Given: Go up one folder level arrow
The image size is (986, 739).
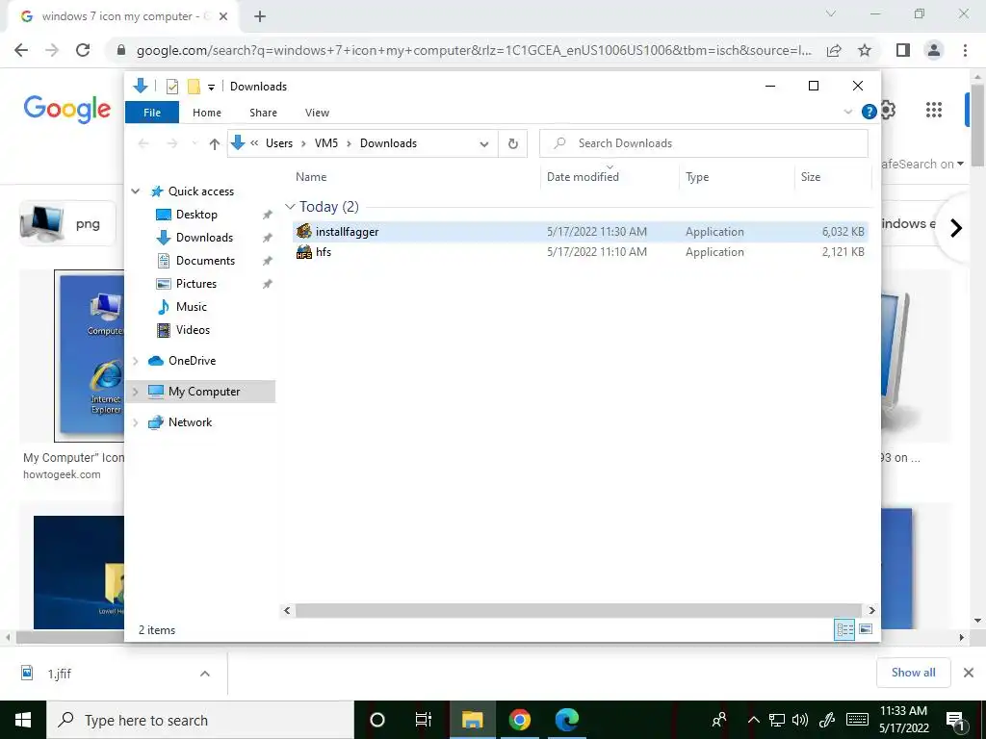Looking at the screenshot, I should pyautogui.click(x=215, y=144).
